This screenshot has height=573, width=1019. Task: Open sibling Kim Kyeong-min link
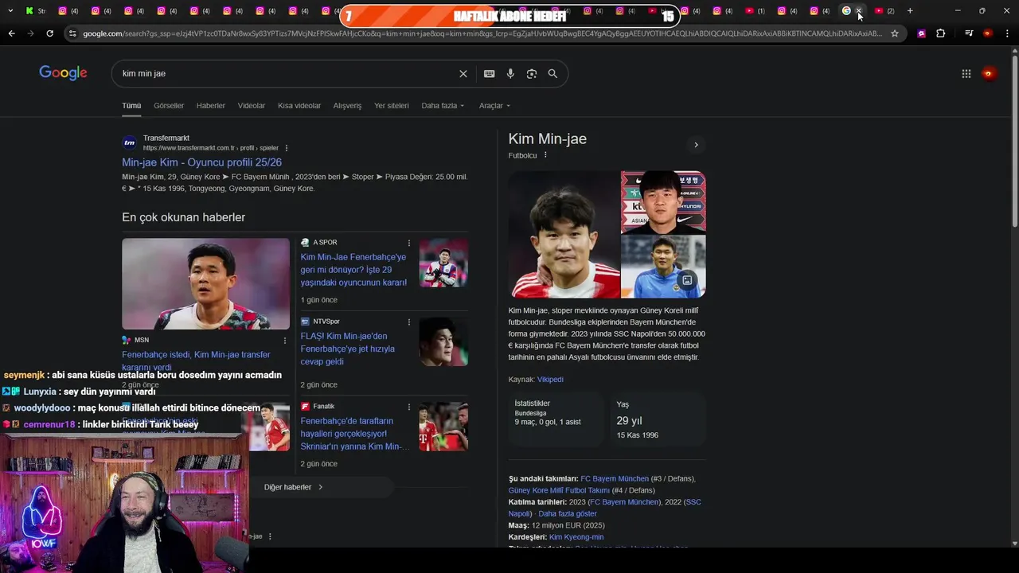pyautogui.click(x=576, y=537)
